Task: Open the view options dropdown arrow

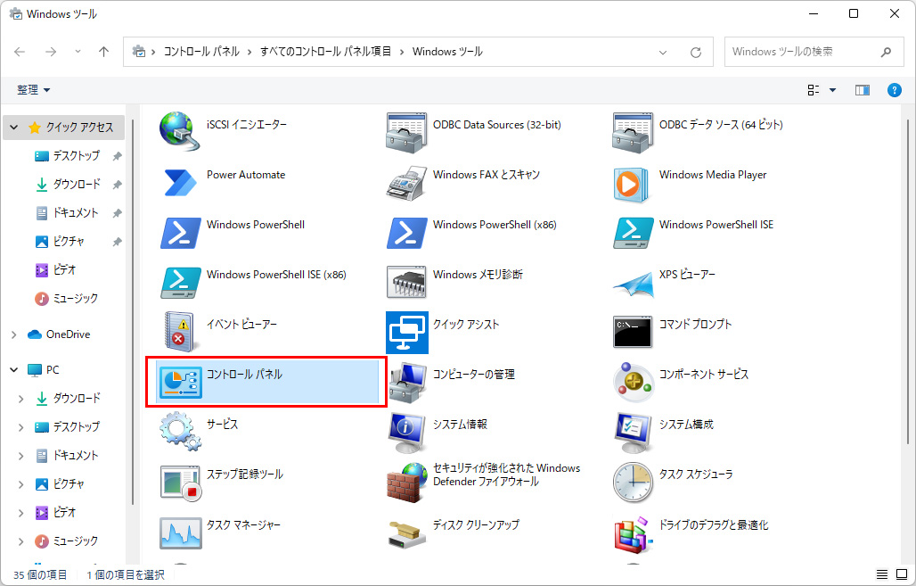Action: point(832,90)
